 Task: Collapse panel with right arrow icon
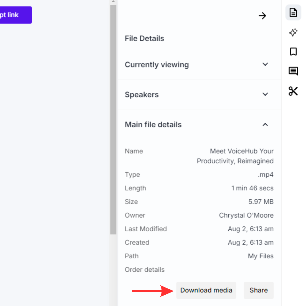[262, 16]
